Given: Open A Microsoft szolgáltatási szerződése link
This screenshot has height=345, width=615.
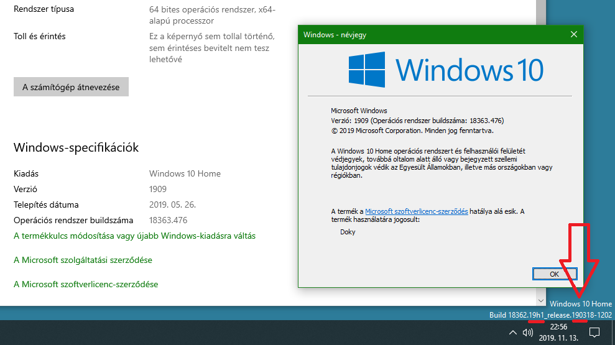Looking at the screenshot, I should [83, 260].
